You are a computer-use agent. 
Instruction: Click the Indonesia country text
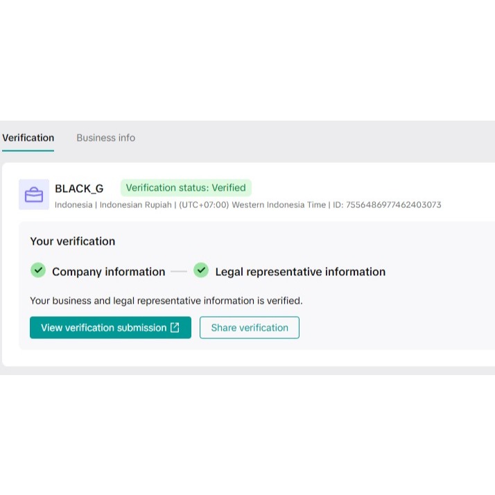(x=73, y=205)
